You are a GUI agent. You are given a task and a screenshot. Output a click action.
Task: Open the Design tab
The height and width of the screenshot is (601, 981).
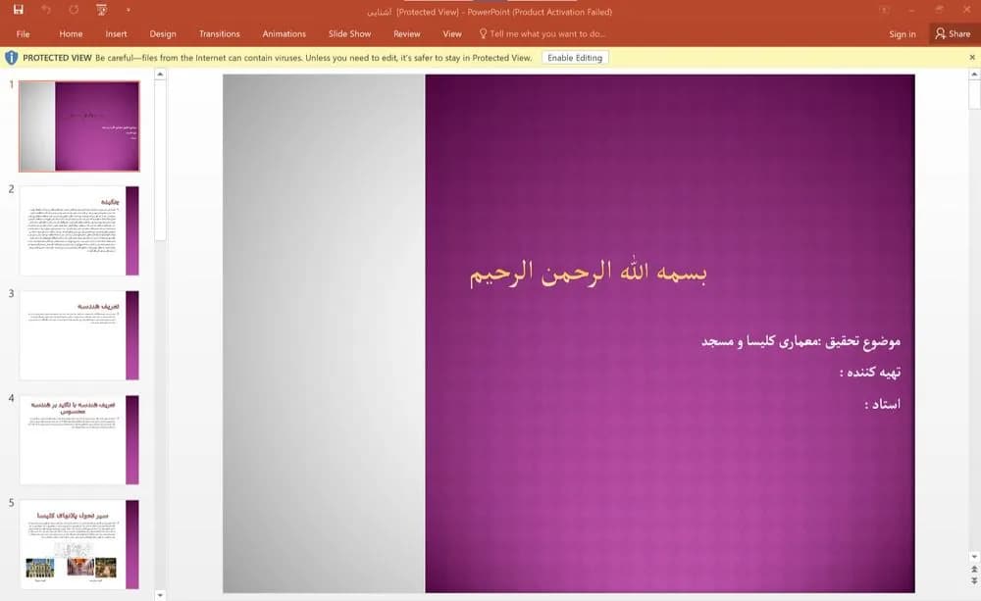pyautogui.click(x=163, y=33)
